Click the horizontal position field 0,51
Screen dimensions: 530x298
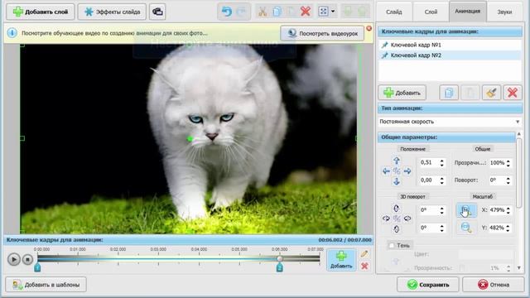coord(429,162)
